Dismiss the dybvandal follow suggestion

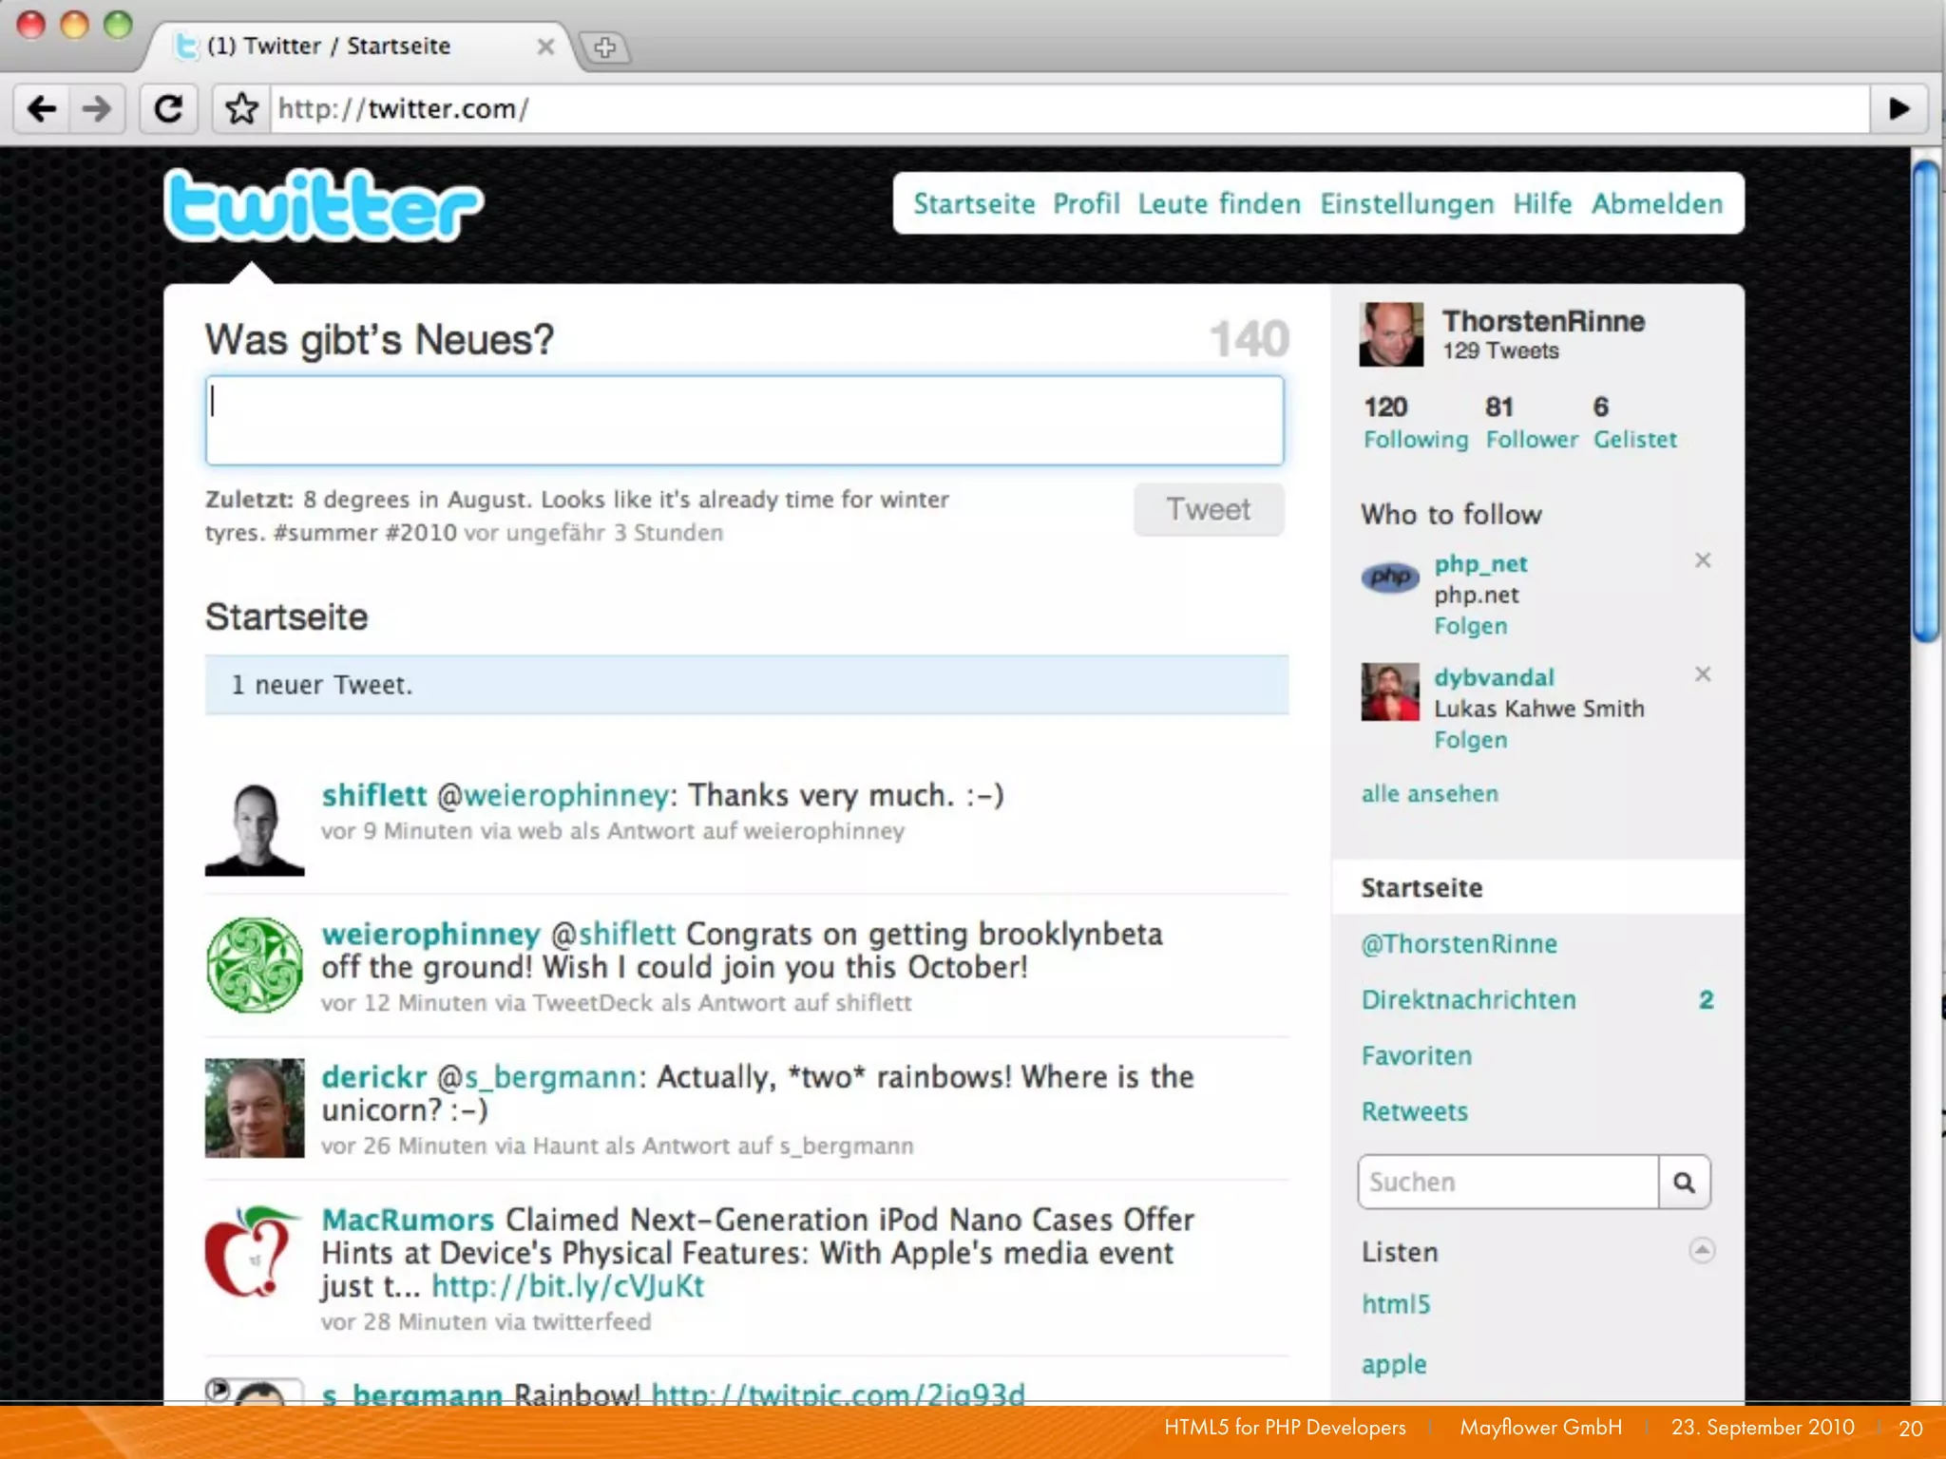tap(1703, 674)
